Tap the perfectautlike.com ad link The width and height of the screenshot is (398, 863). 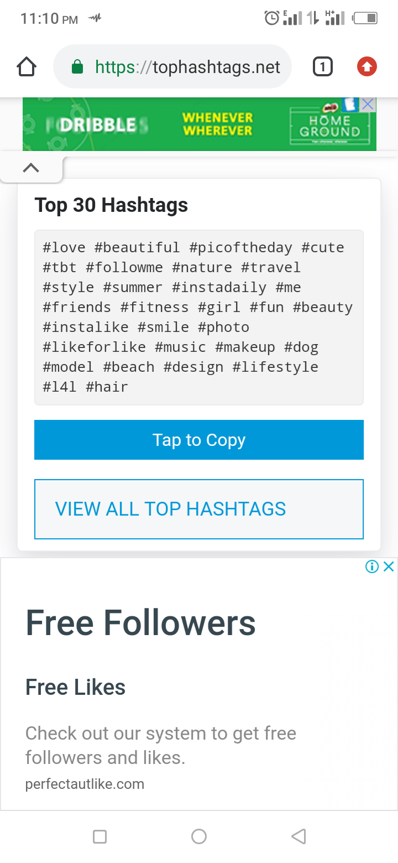[85, 784]
